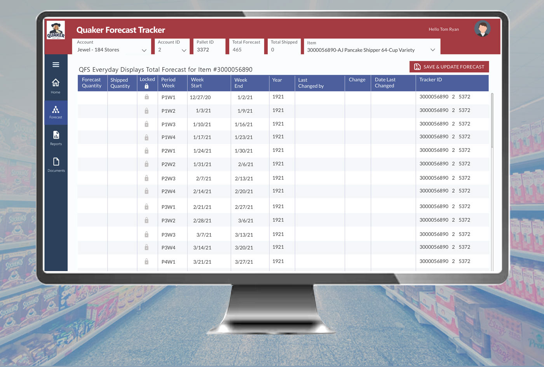Toggle lock for week P1W3
544x367 pixels.
click(146, 124)
